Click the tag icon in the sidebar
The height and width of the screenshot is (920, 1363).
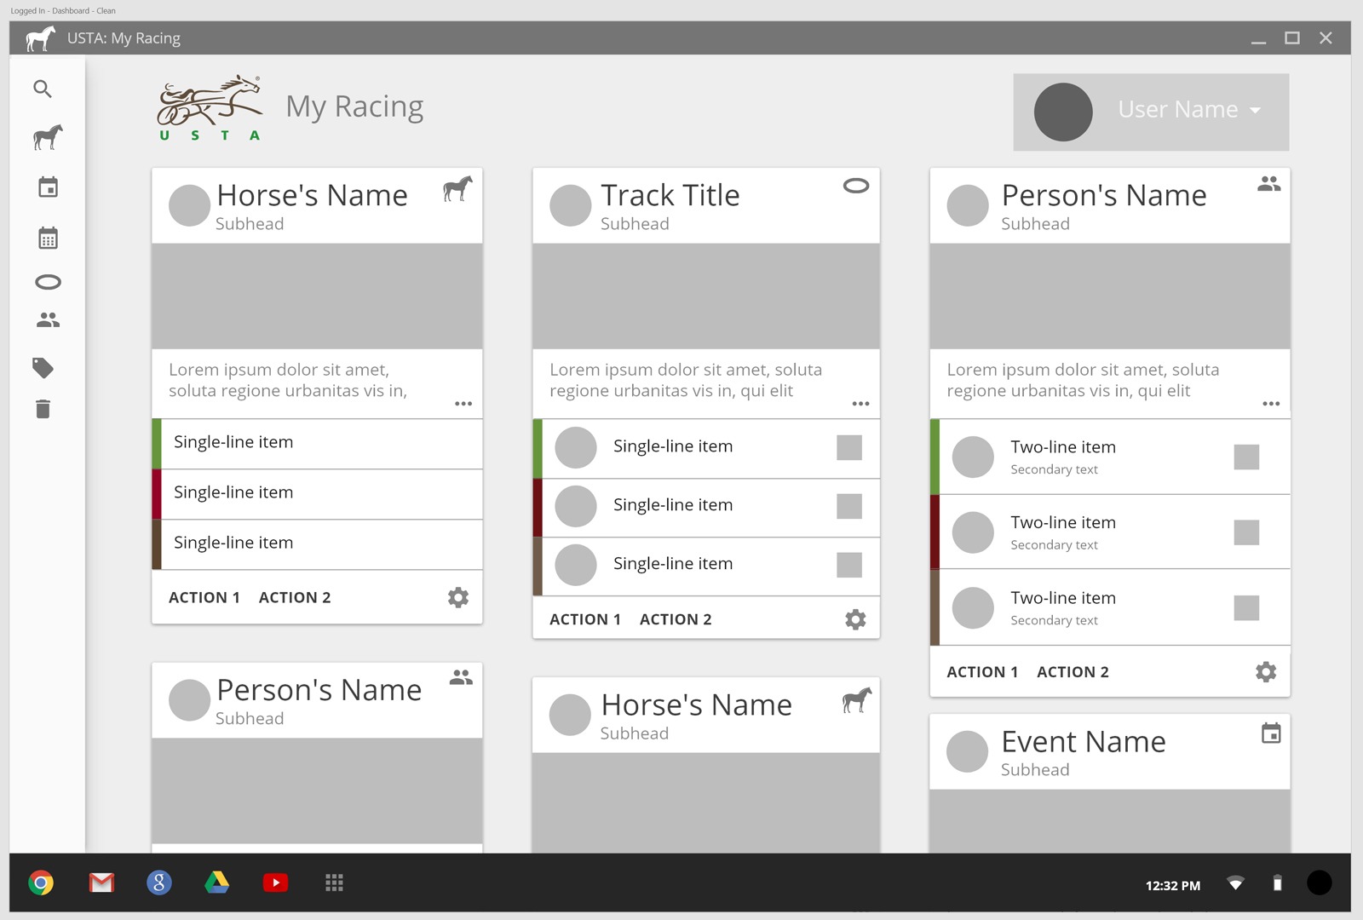pyautogui.click(x=43, y=368)
